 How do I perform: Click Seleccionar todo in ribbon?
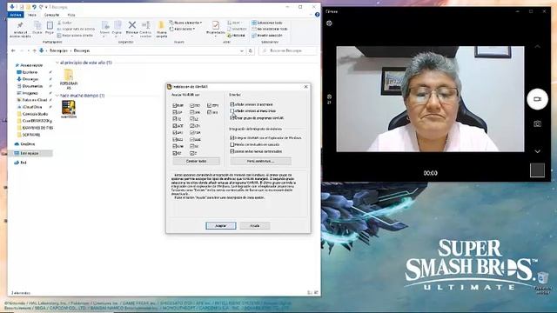(267, 23)
